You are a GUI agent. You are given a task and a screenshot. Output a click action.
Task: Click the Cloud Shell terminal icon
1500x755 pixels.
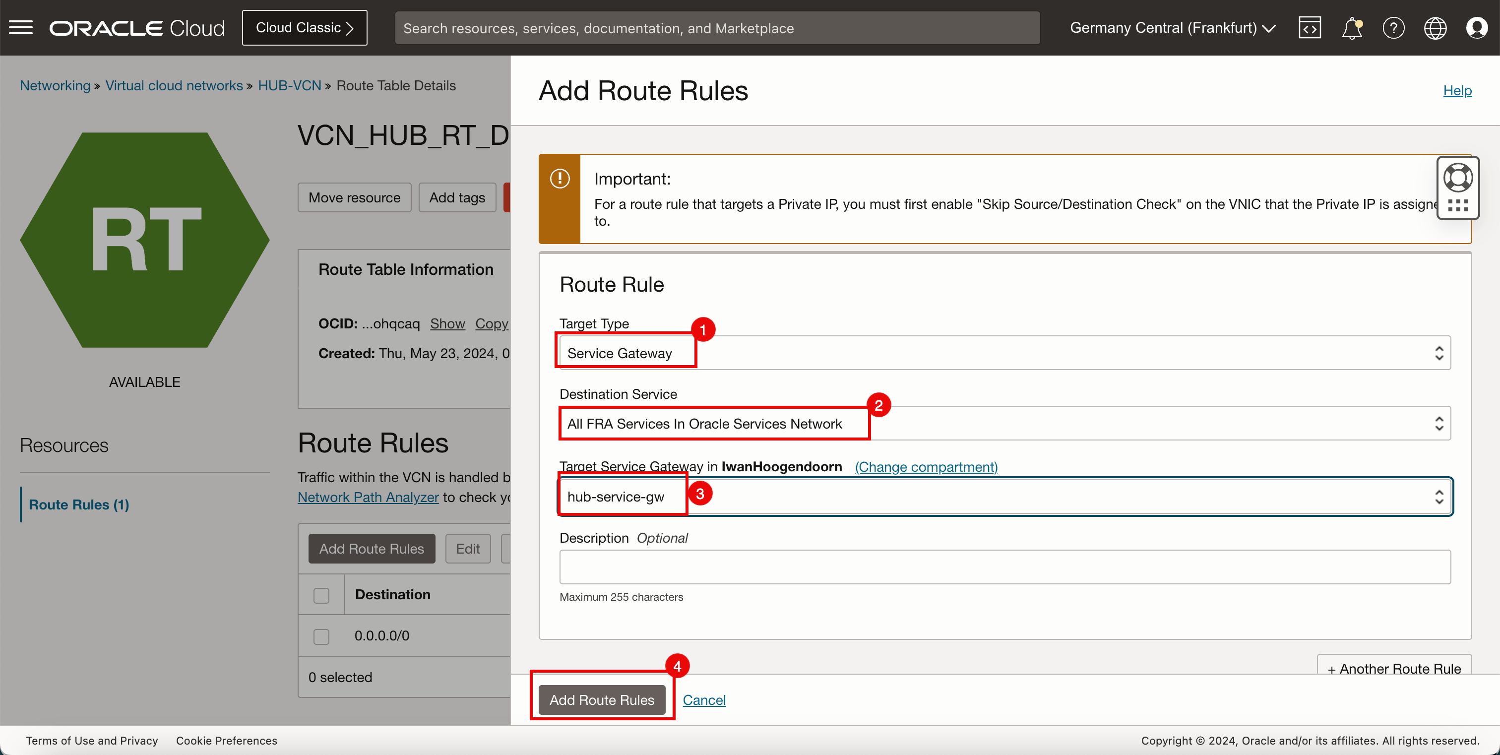point(1311,28)
